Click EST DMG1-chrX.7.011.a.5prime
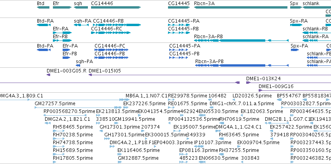 tap(212, 108)
